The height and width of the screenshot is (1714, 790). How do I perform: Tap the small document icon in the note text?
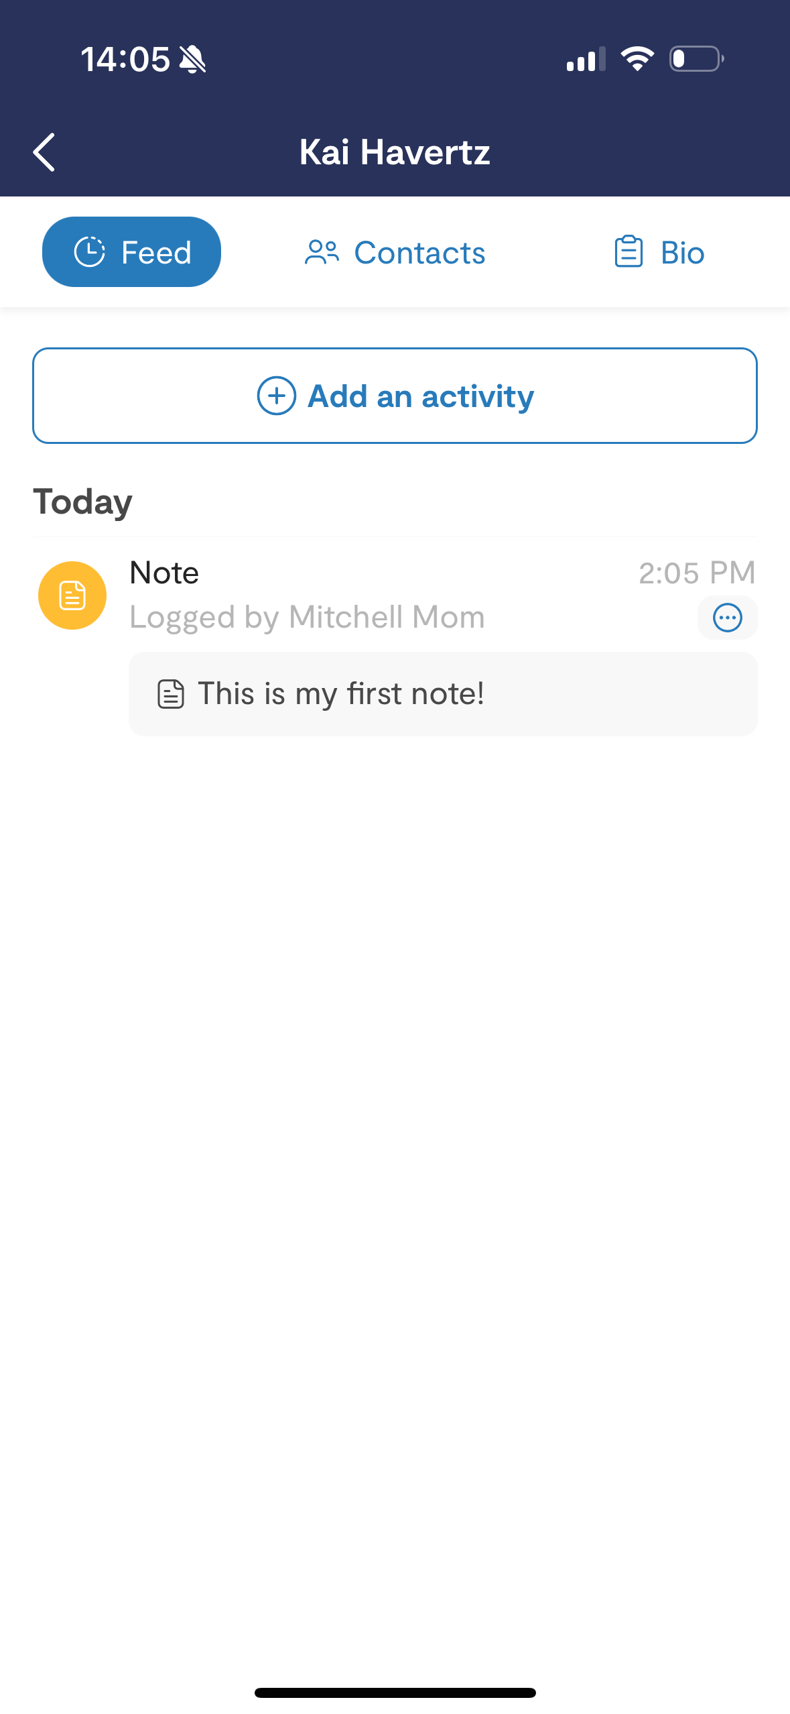170,694
